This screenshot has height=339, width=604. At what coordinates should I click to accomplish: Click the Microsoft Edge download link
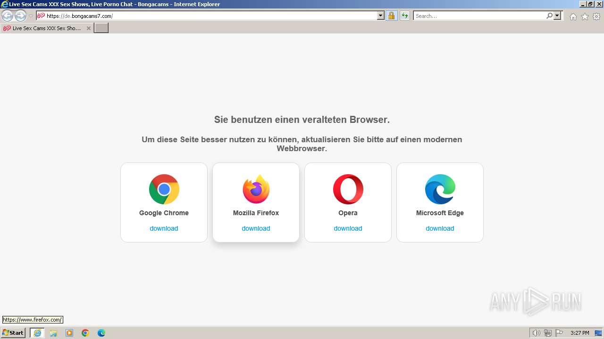pos(440,228)
